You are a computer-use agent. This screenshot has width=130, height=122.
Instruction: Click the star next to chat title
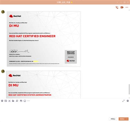pyautogui.click(x=72, y=2)
